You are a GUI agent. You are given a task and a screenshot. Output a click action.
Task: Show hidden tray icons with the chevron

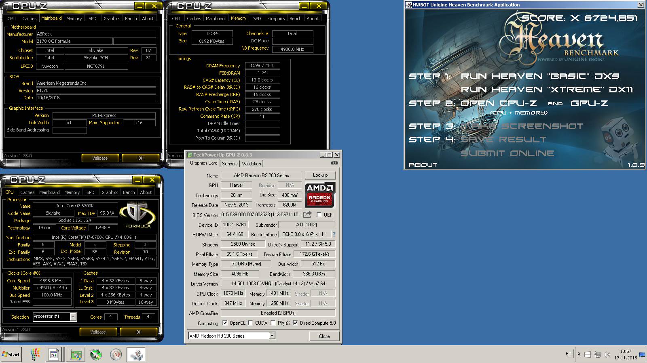tap(579, 354)
